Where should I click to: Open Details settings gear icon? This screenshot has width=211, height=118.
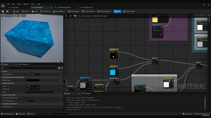click(x=62, y=68)
